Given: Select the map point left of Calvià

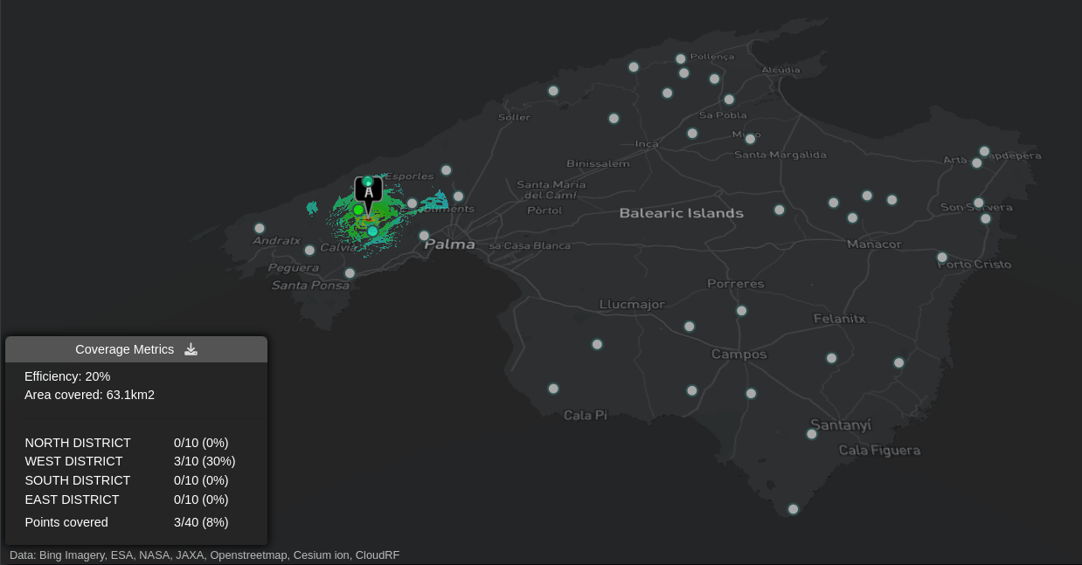Looking at the screenshot, I should click(309, 251).
